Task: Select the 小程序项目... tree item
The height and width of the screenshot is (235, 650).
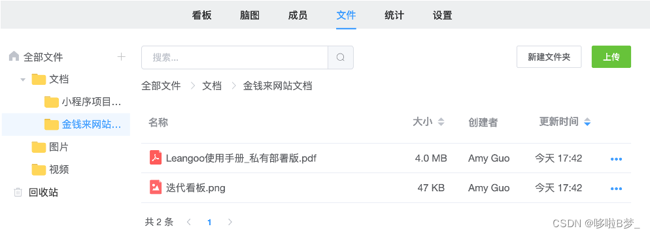Action: (x=91, y=102)
